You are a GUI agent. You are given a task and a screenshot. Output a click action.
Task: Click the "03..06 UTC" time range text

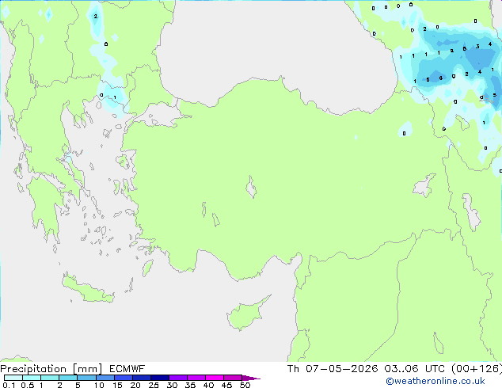click(415, 369)
